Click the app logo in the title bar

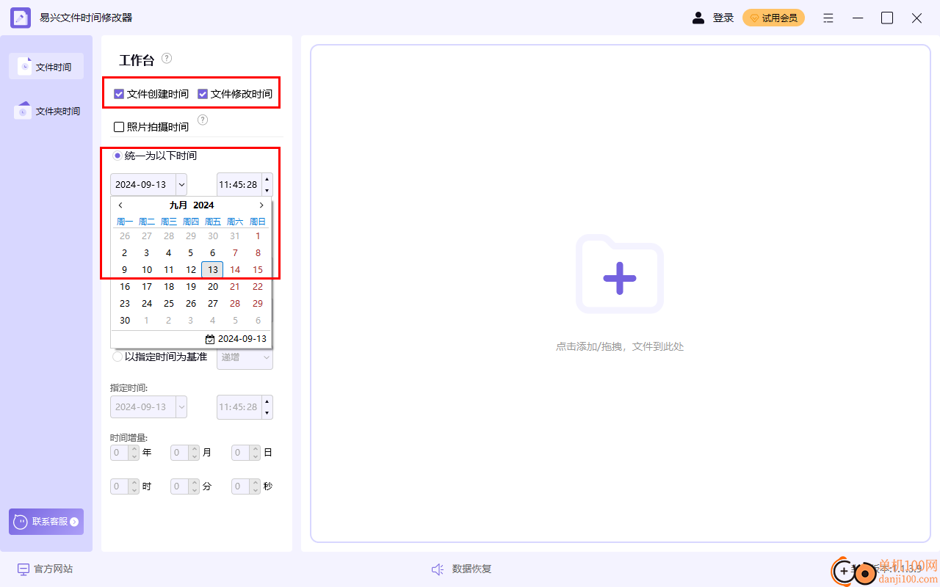coord(21,18)
